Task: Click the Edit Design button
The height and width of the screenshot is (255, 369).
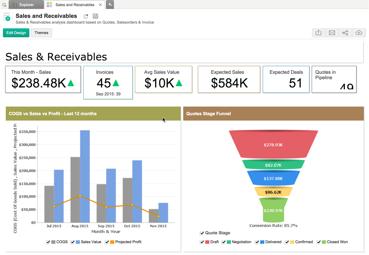Action: tap(16, 33)
